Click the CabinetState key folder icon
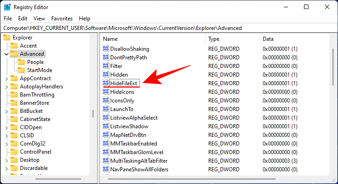 (x=14, y=119)
